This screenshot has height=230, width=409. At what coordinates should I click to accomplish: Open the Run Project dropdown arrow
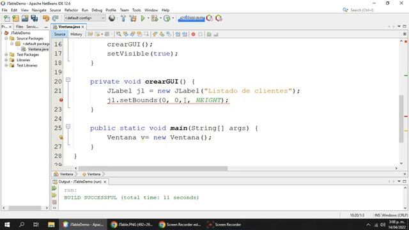pos(148,19)
